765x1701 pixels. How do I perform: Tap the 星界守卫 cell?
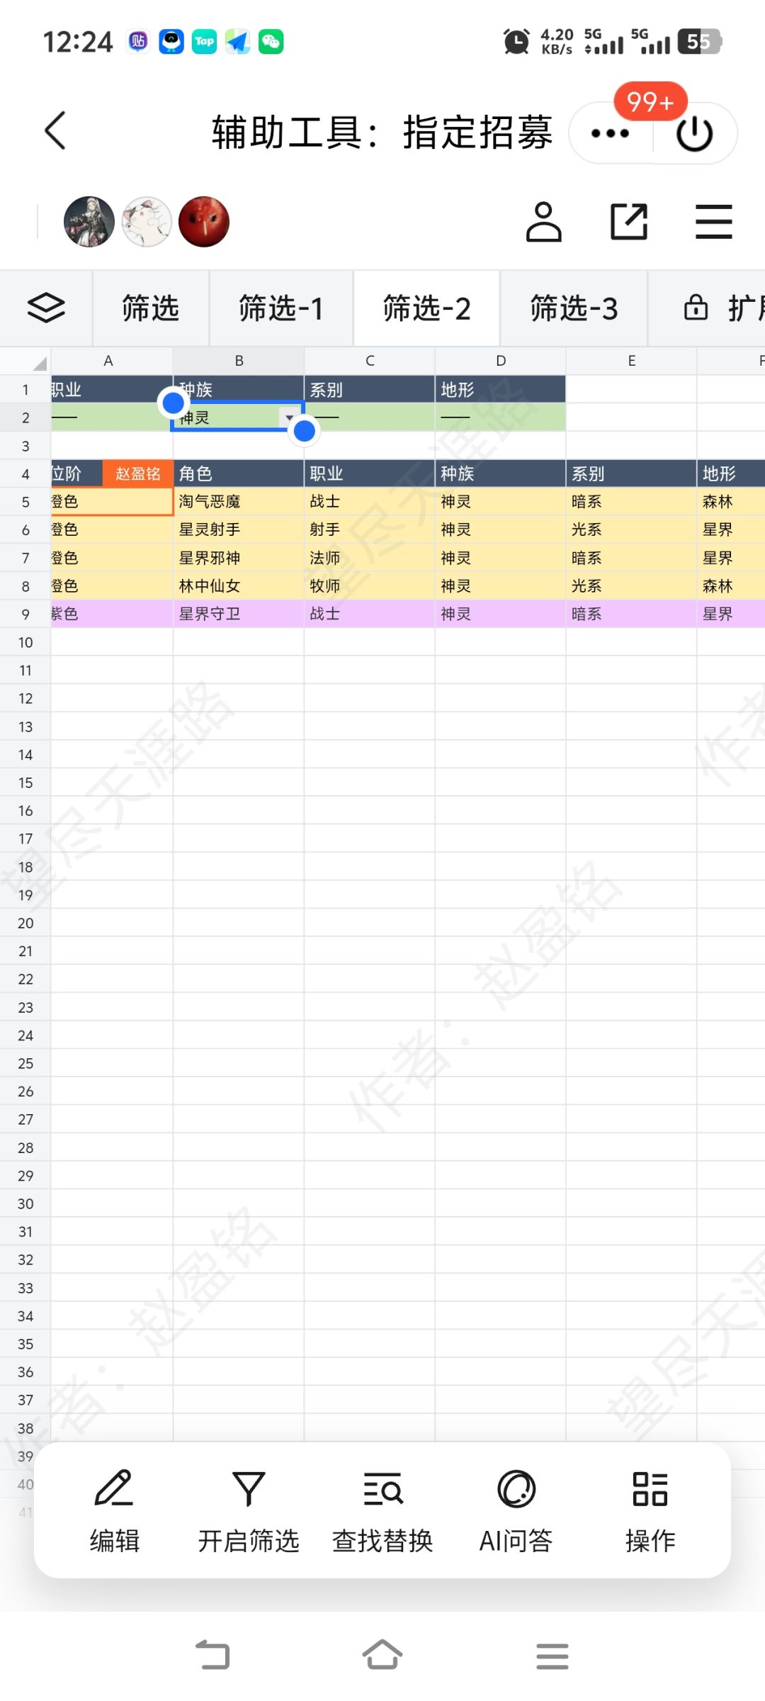(x=239, y=614)
